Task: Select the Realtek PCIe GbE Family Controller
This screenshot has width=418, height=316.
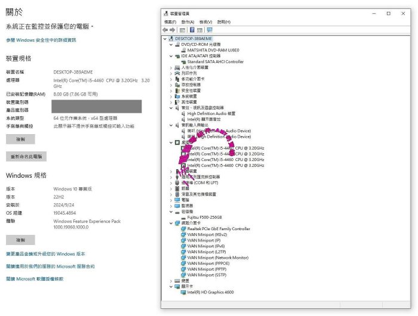Action: click(x=219, y=229)
